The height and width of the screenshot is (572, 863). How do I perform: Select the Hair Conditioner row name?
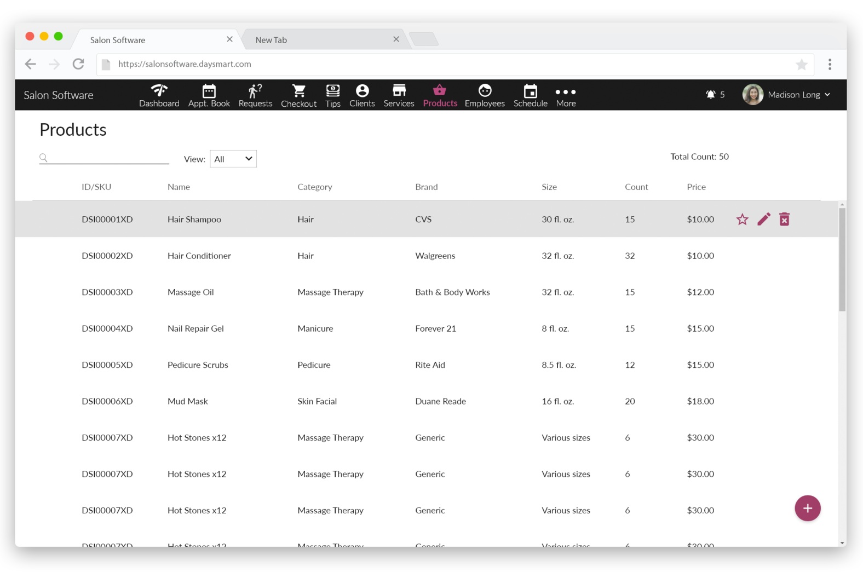199,256
